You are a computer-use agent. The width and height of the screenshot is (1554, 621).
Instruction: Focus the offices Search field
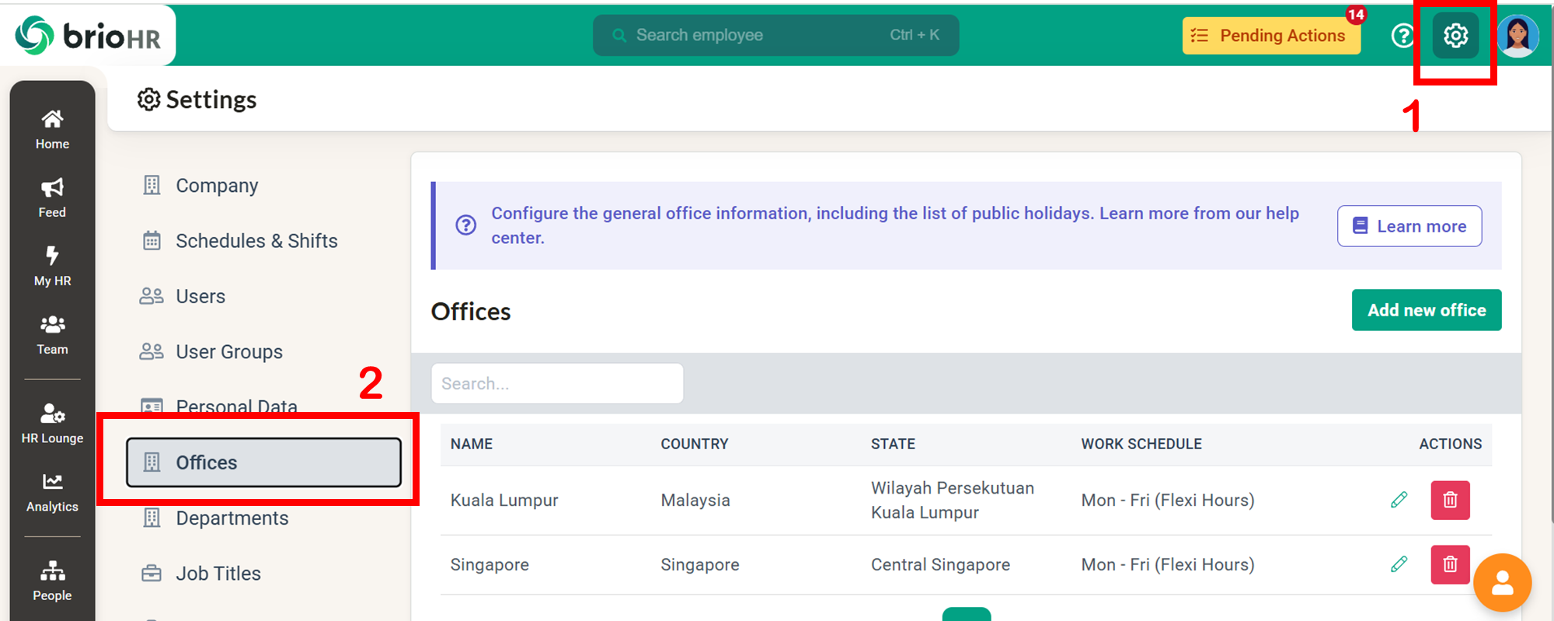click(x=556, y=383)
